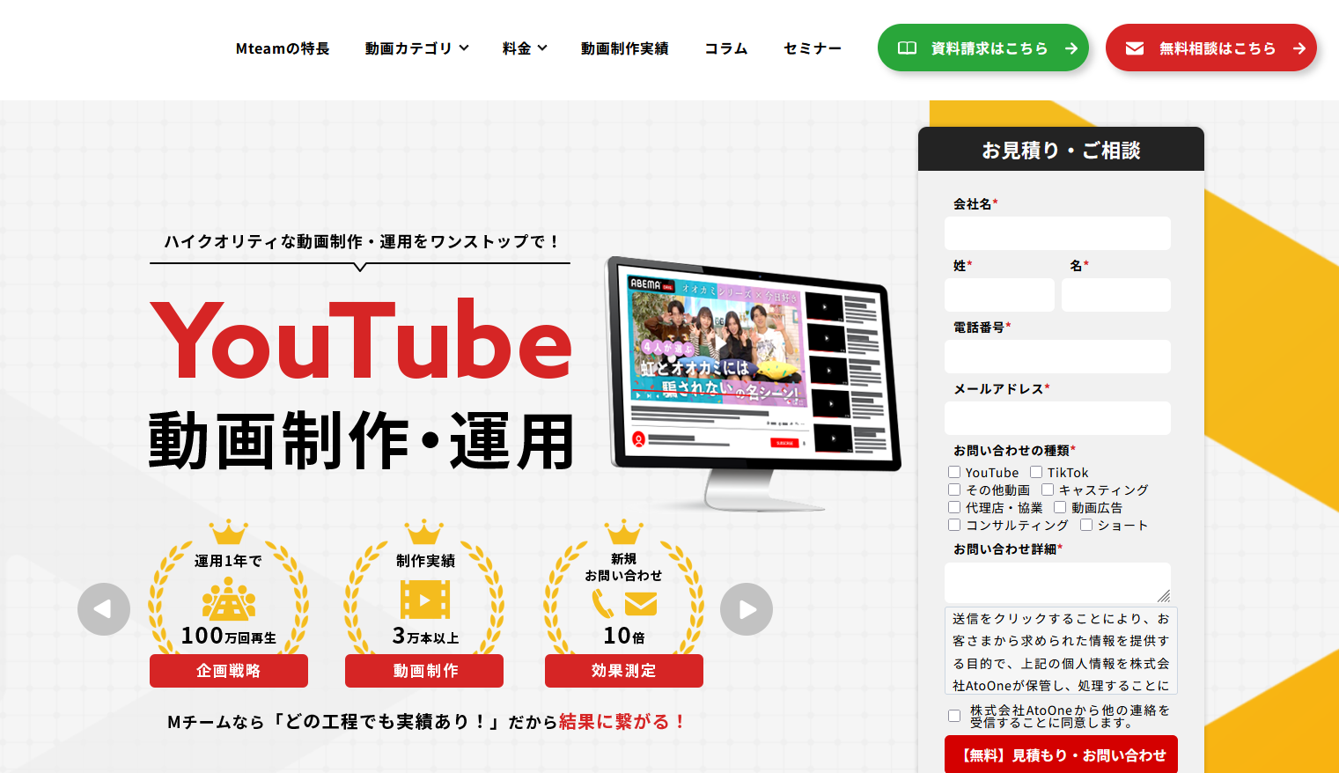Click the left carousel arrow

pyautogui.click(x=103, y=608)
